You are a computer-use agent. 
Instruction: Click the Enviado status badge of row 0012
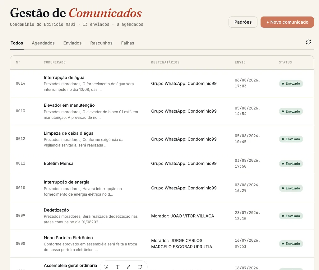[x=291, y=139]
